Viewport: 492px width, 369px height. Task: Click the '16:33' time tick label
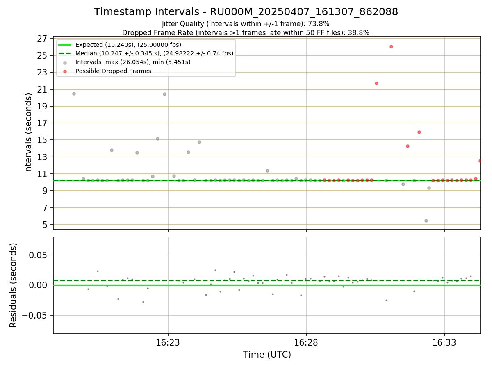click(x=444, y=343)
